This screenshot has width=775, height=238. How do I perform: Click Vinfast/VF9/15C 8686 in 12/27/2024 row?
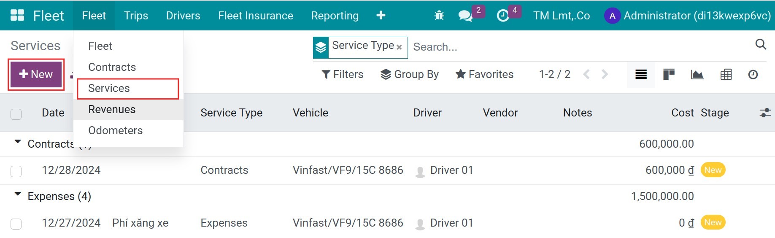pos(348,223)
